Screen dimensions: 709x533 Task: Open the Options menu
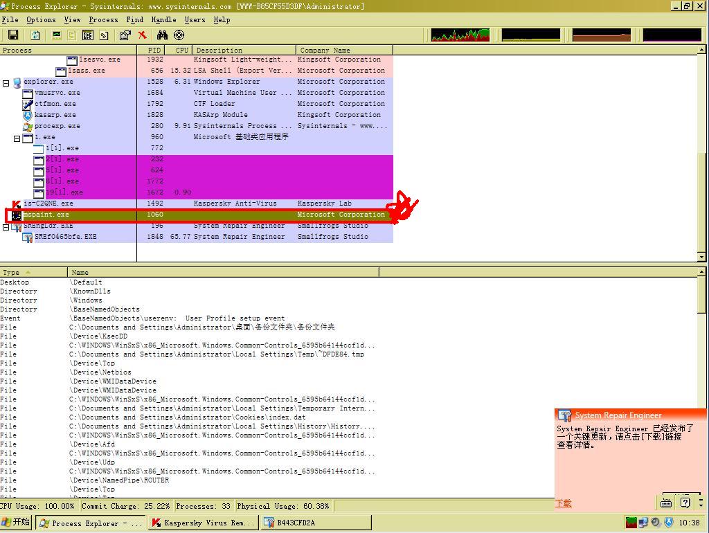41,20
